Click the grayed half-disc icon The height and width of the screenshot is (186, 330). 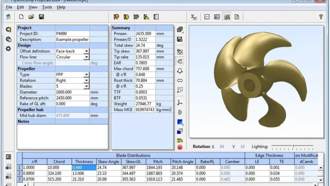[180, 112]
